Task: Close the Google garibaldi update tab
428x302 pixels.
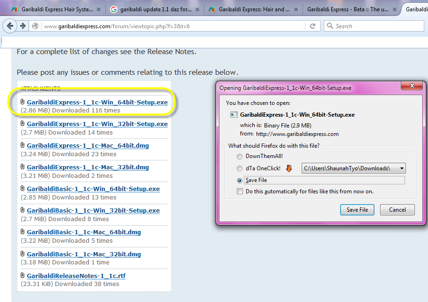Action: (x=197, y=9)
